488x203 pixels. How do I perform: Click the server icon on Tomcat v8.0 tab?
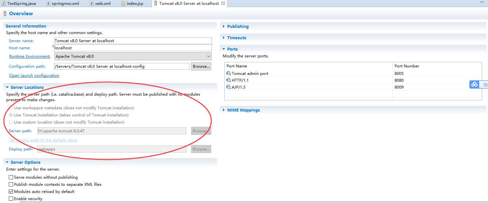coord(156,4)
